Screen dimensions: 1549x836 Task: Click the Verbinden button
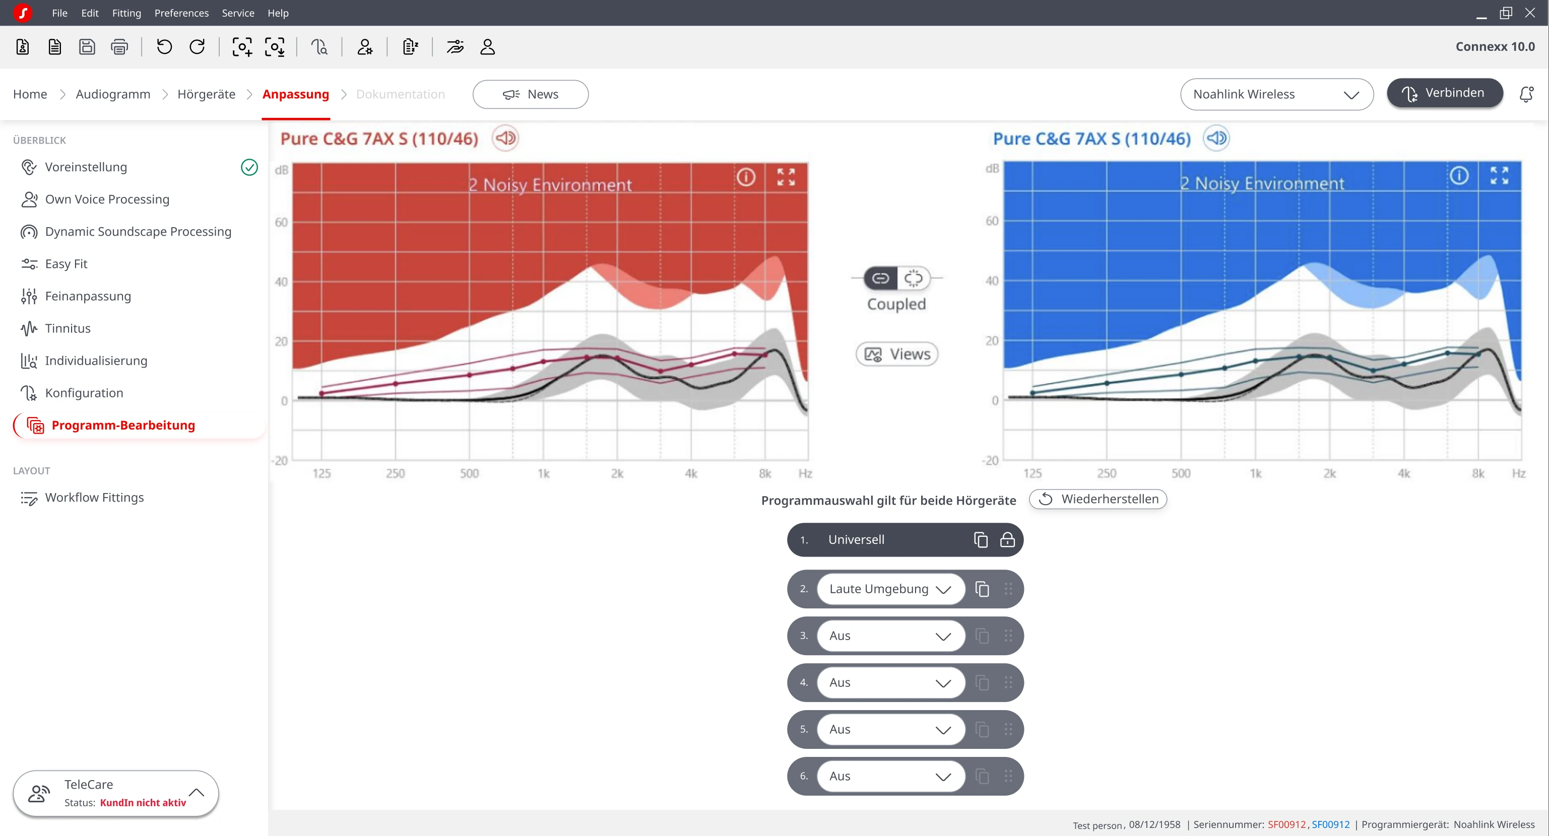[1445, 93]
